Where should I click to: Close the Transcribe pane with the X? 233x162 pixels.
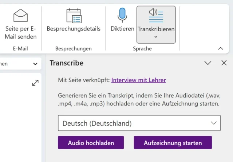(224, 63)
